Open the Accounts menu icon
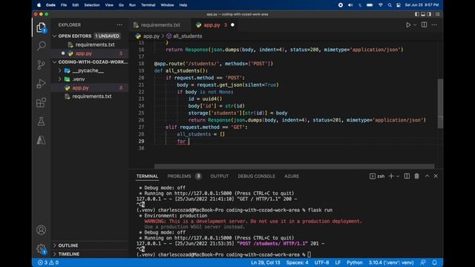475x267 pixels. tap(42, 230)
